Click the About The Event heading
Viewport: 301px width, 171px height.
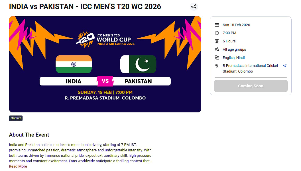tap(29, 135)
